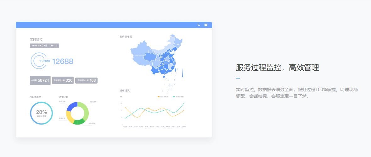
Task: Toggle the green 咨询会话量 legend item
Action: (178, 96)
